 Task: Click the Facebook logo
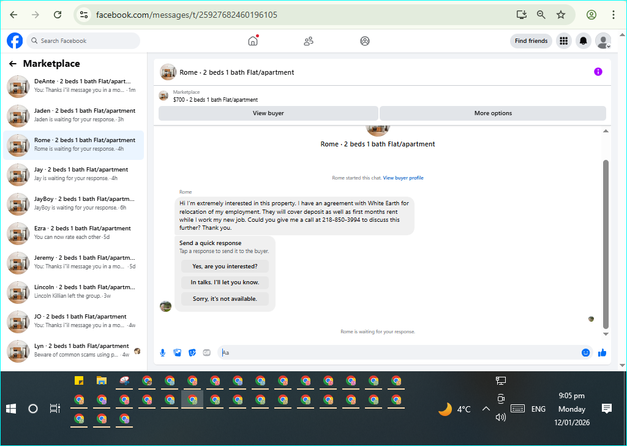click(15, 41)
